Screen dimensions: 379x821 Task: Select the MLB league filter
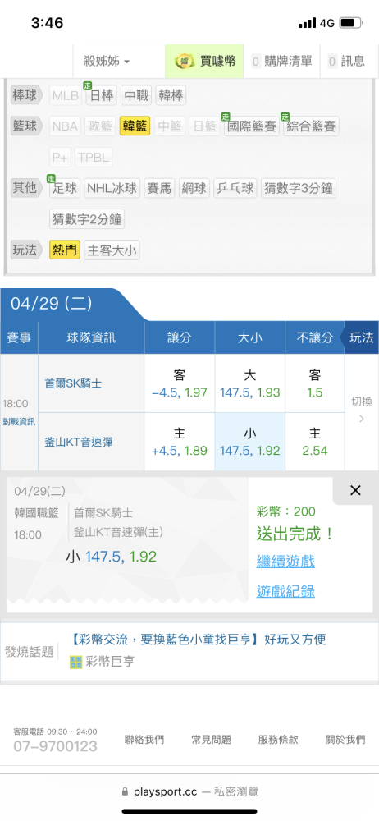pos(66,96)
